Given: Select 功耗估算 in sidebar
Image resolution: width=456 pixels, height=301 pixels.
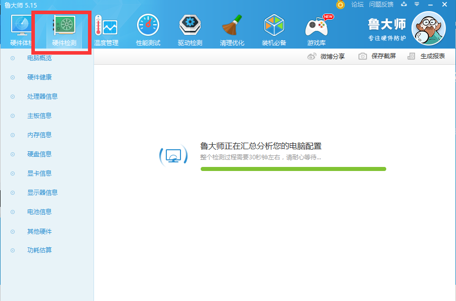Looking at the screenshot, I should [x=39, y=250].
